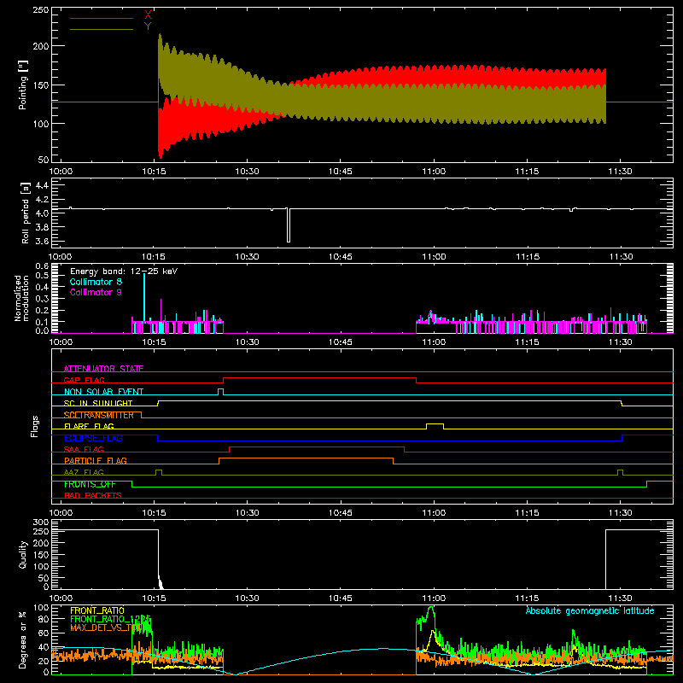
Task: Select the GAP_FLAG label
Action: click(85, 380)
